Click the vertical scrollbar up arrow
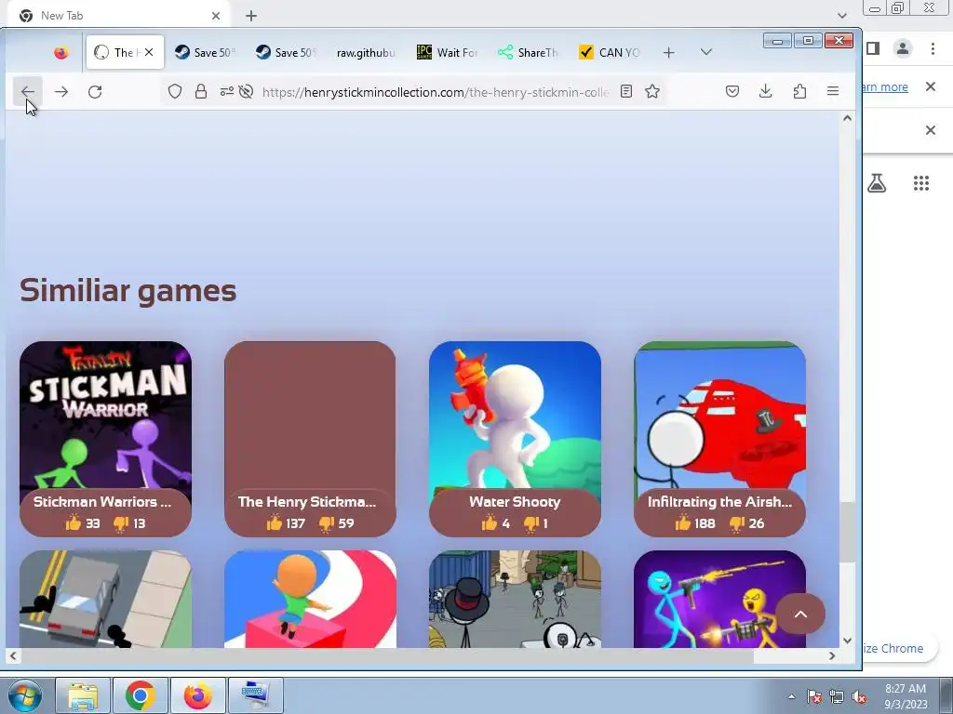This screenshot has width=953, height=714. [847, 119]
